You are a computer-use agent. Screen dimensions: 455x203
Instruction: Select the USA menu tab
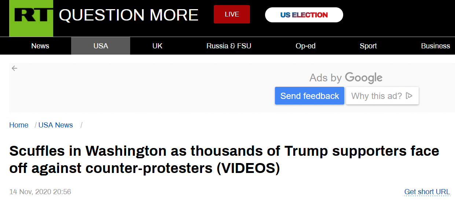100,46
